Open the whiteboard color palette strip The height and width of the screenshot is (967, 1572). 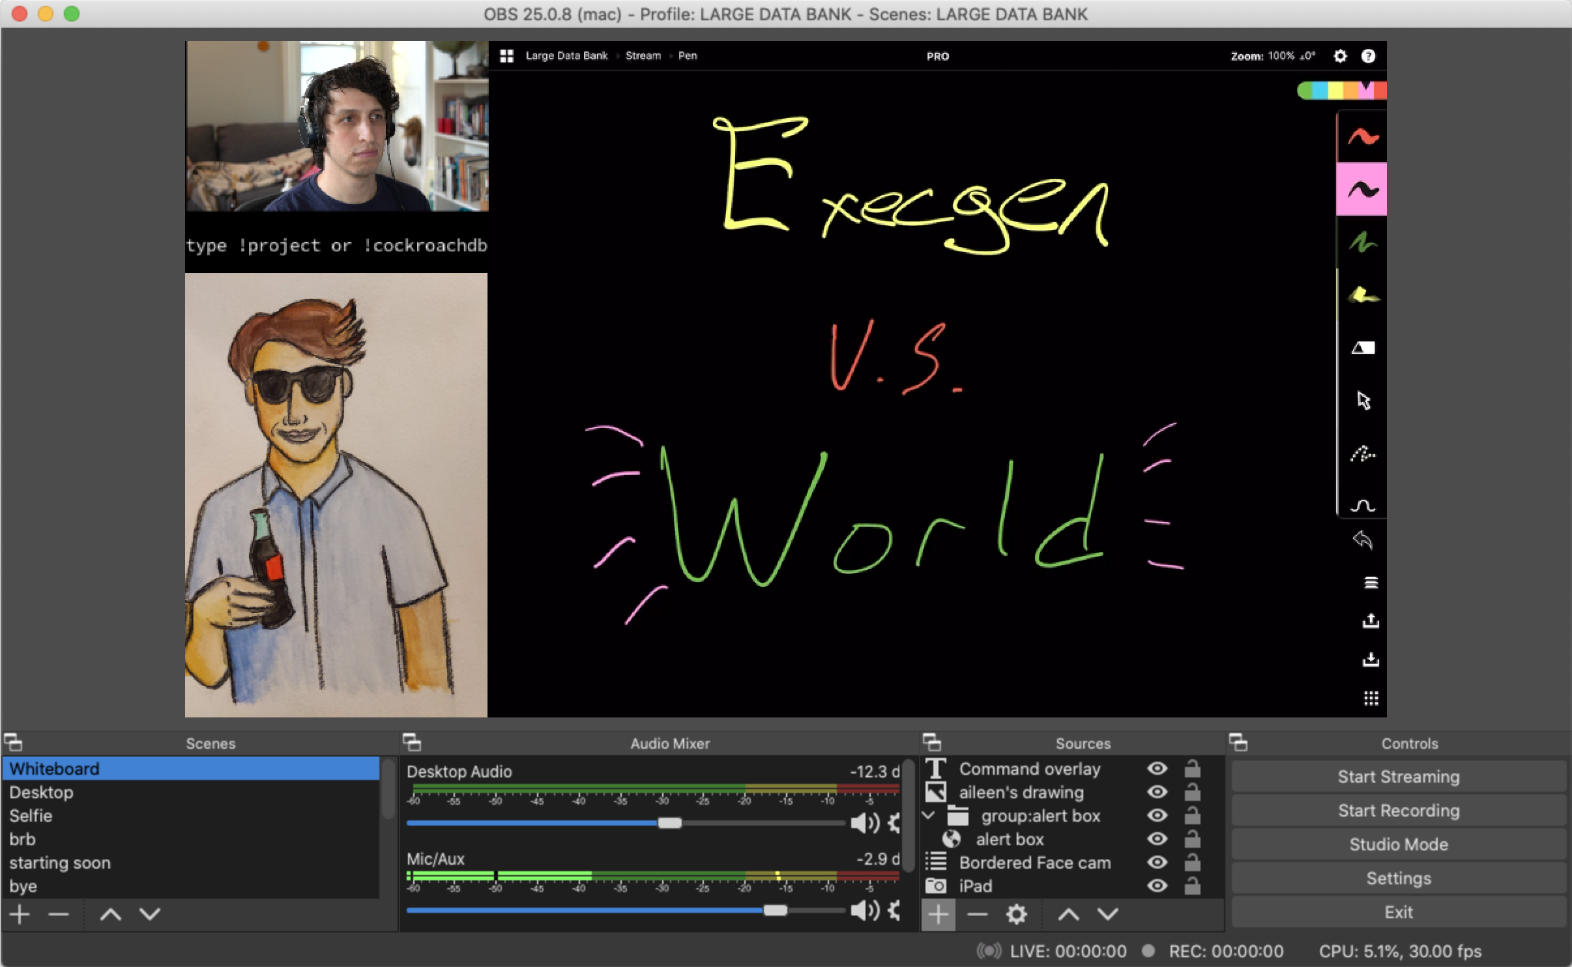point(1342,90)
